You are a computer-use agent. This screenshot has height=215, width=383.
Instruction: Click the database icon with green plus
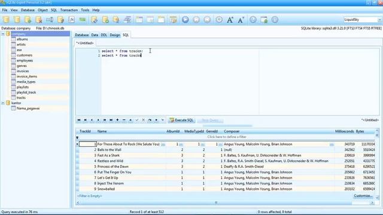(28, 20)
